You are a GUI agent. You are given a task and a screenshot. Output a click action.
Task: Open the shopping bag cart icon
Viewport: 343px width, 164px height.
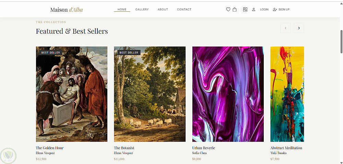tap(235, 9)
